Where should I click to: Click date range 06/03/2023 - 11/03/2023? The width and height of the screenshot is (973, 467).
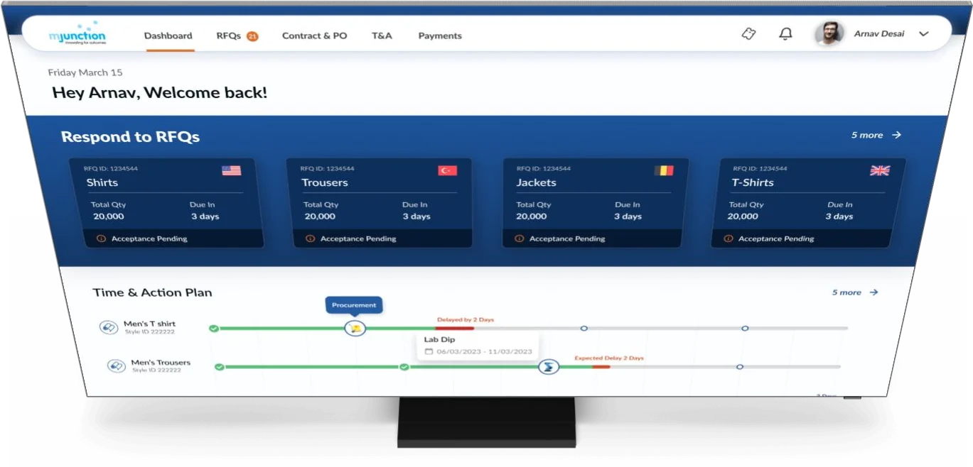coord(484,351)
